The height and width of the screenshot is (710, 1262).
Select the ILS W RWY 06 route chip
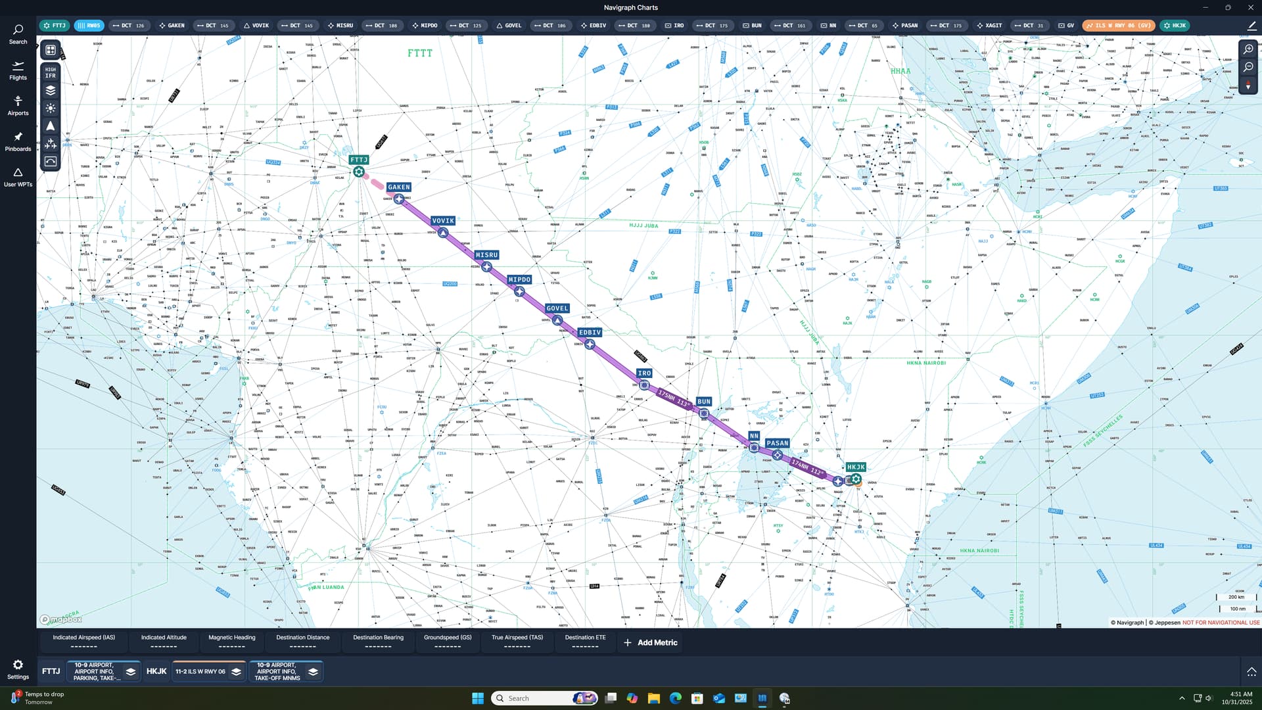(x=1118, y=26)
